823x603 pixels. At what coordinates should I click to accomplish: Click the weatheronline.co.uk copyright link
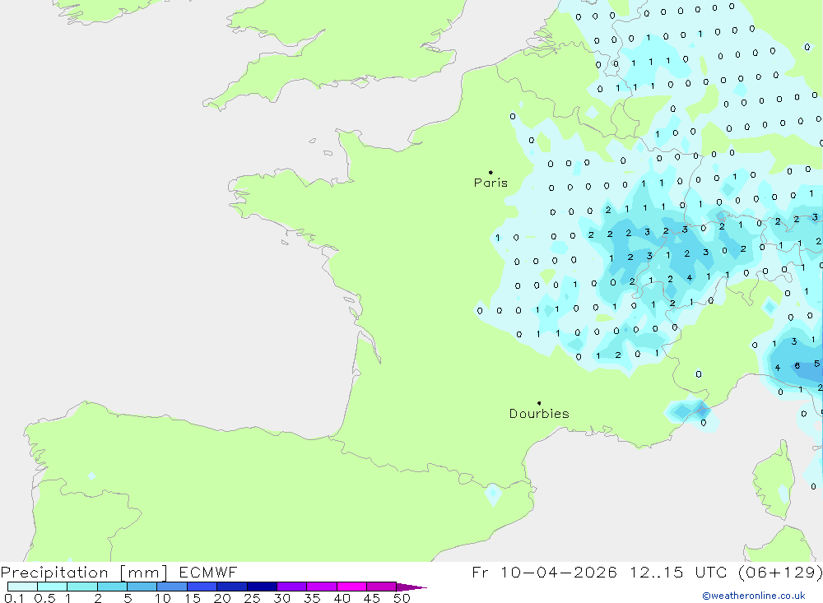point(754,596)
